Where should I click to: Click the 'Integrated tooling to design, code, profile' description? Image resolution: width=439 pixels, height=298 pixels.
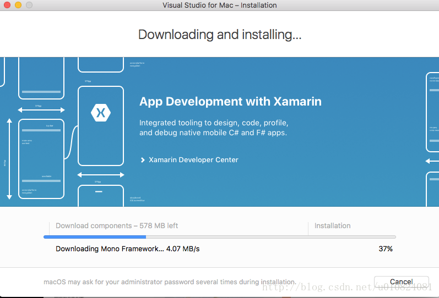tap(214, 128)
